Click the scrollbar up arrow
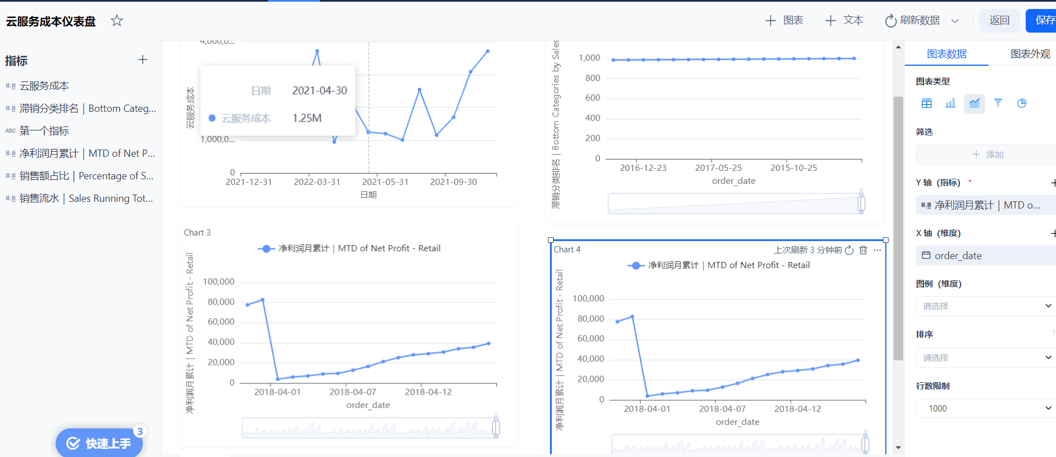The height and width of the screenshot is (457, 1056). pos(898,47)
